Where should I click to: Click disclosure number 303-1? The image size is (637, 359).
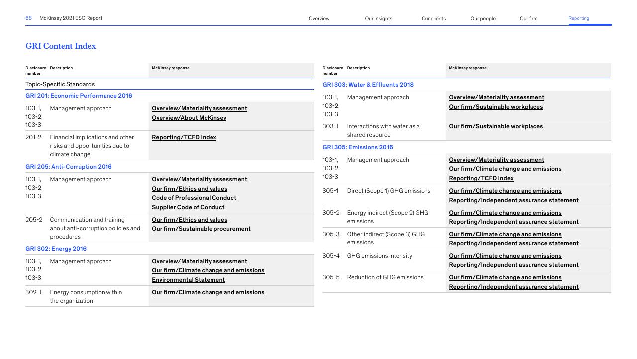click(330, 126)
